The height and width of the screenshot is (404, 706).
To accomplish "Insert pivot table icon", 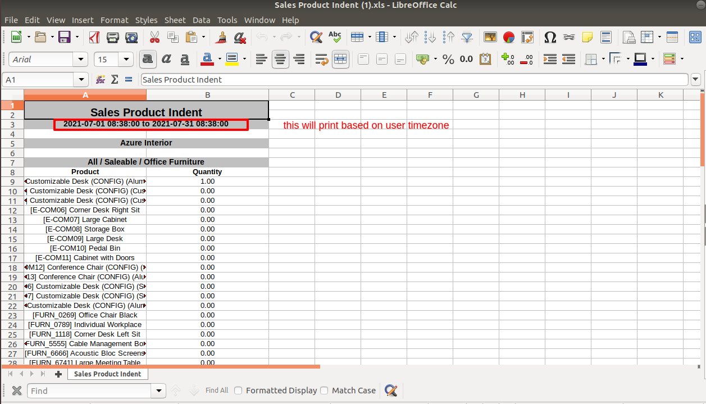I will (x=527, y=38).
